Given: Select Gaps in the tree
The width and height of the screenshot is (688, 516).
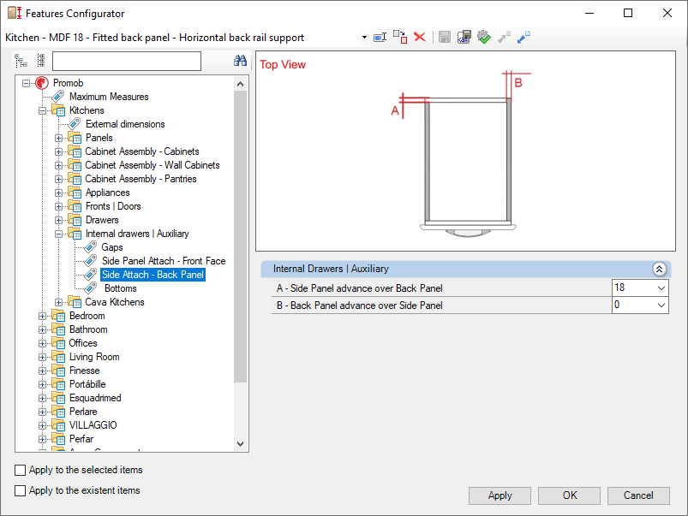Looking at the screenshot, I should tap(111, 247).
